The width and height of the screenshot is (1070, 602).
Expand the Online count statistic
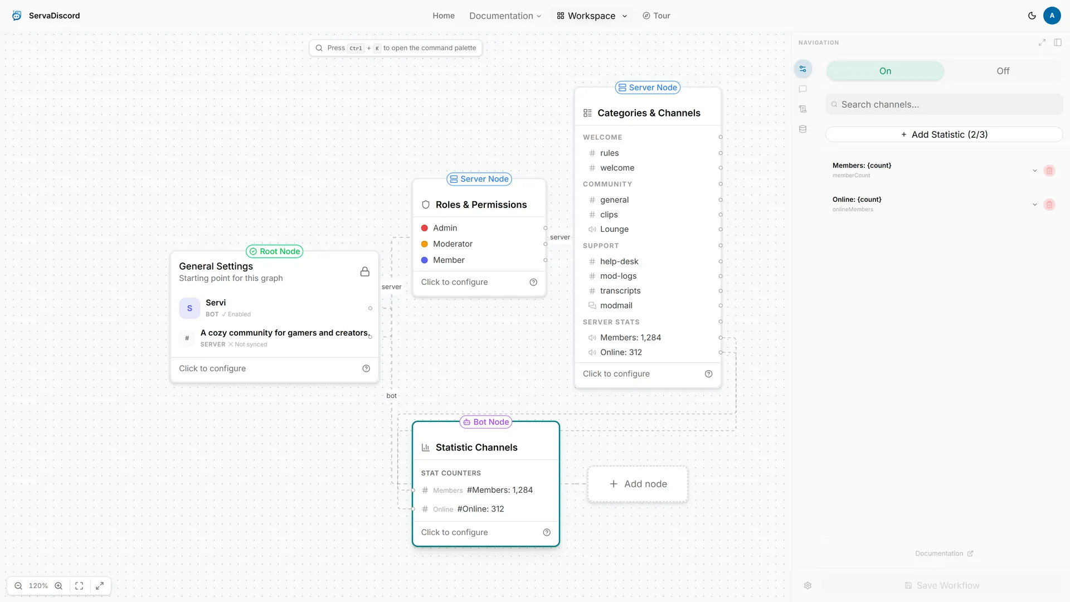click(x=1035, y=205)
